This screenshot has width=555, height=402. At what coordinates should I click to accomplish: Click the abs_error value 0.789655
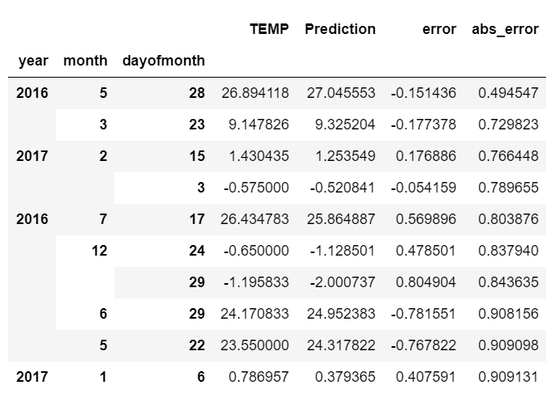pos(508,188)
